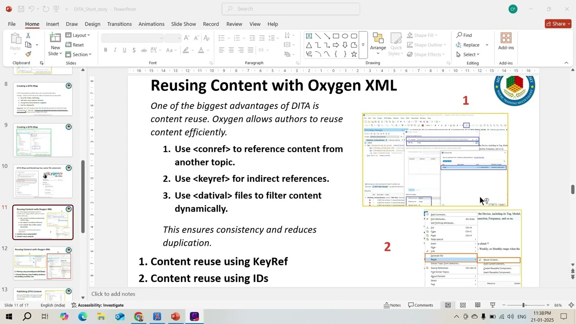Viewport: 576px width, 324px height.
Task: Switch to the Insert tab
Action: pos(52,24)
